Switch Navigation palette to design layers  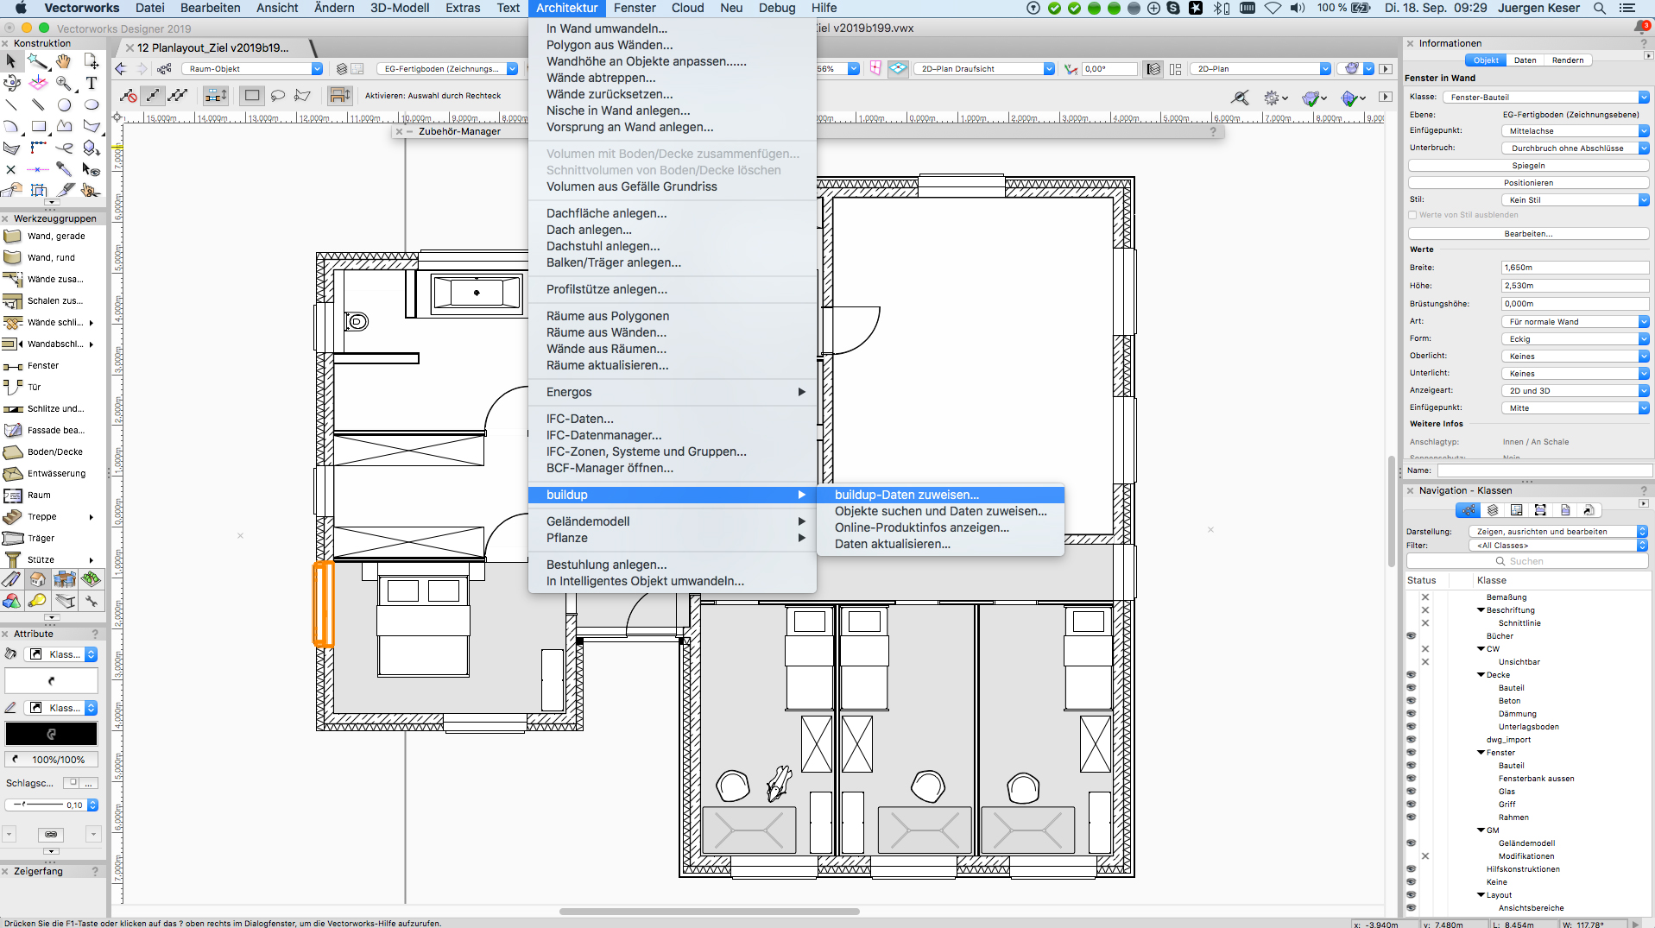click(1492, 510)
